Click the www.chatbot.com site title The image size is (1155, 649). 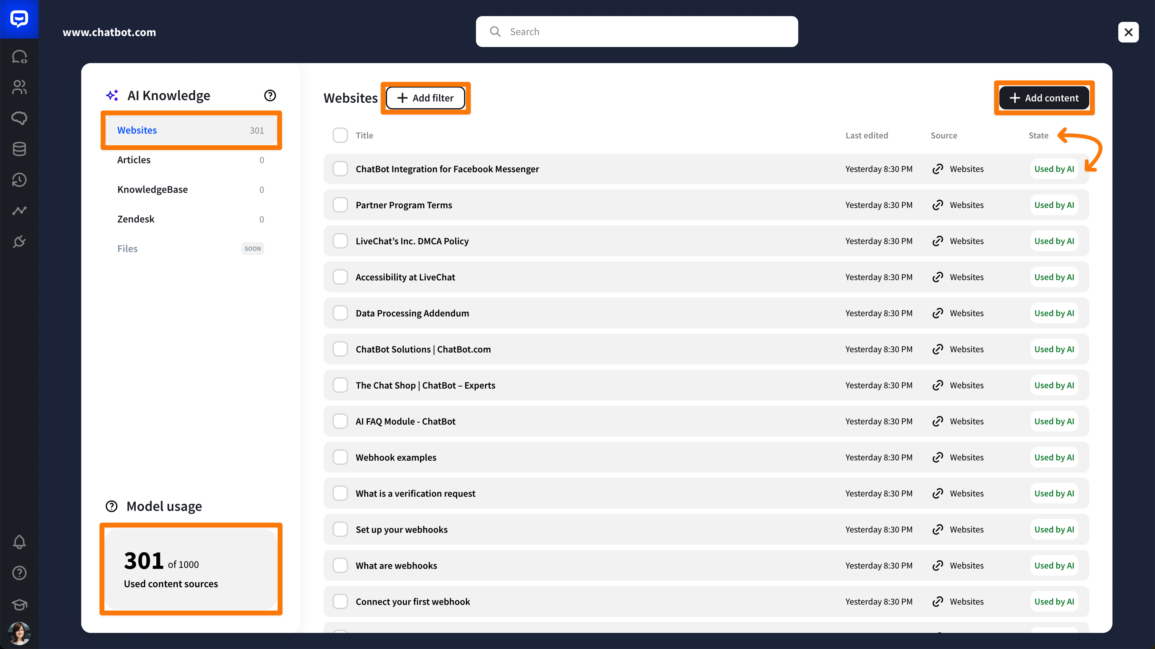click(109, 32)
